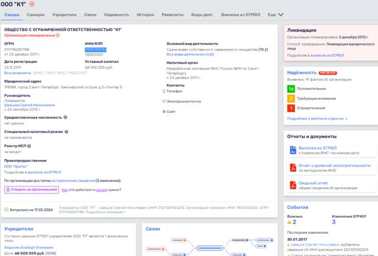378x256 pixels.
Task: Click the help icon next to Среднесписочная численность
Action: click(66, 117)
